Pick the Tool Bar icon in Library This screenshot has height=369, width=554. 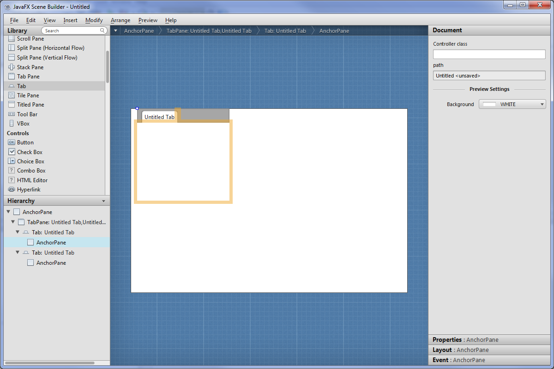tap(12, 114)
